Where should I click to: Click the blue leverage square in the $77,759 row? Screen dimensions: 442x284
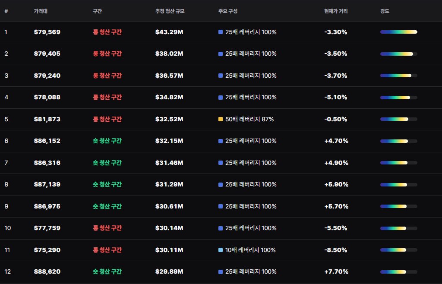221,228
